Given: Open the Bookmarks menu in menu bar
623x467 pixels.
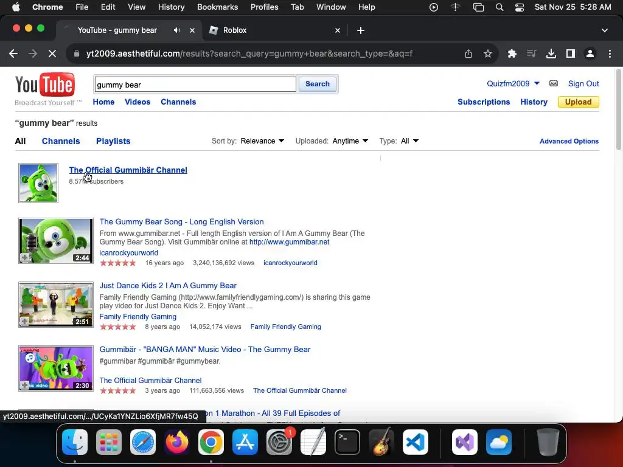Looking at the screenshot, I should tap(217, 7).
